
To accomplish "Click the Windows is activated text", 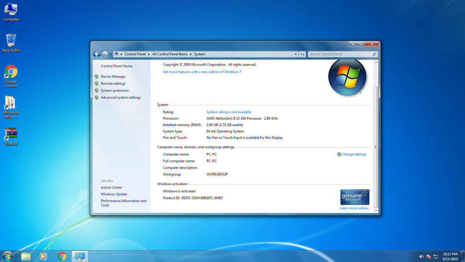I will pos(179,191).
